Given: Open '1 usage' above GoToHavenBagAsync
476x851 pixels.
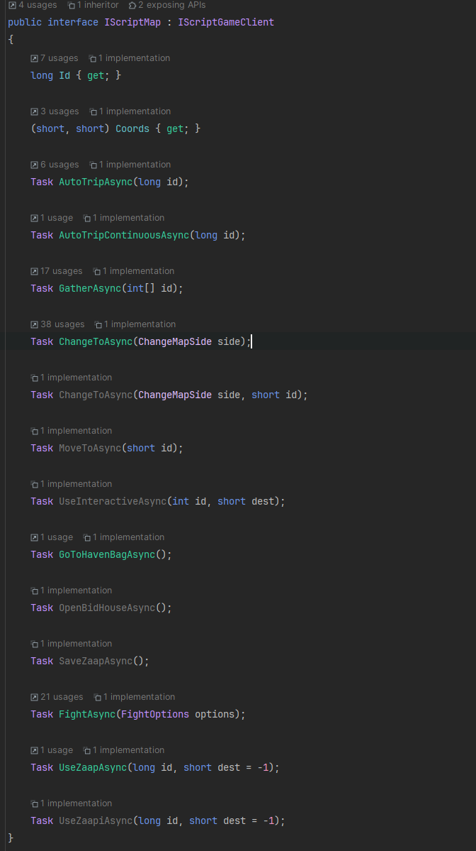Looking at the screenshot, I should click(x=57, y=537).
